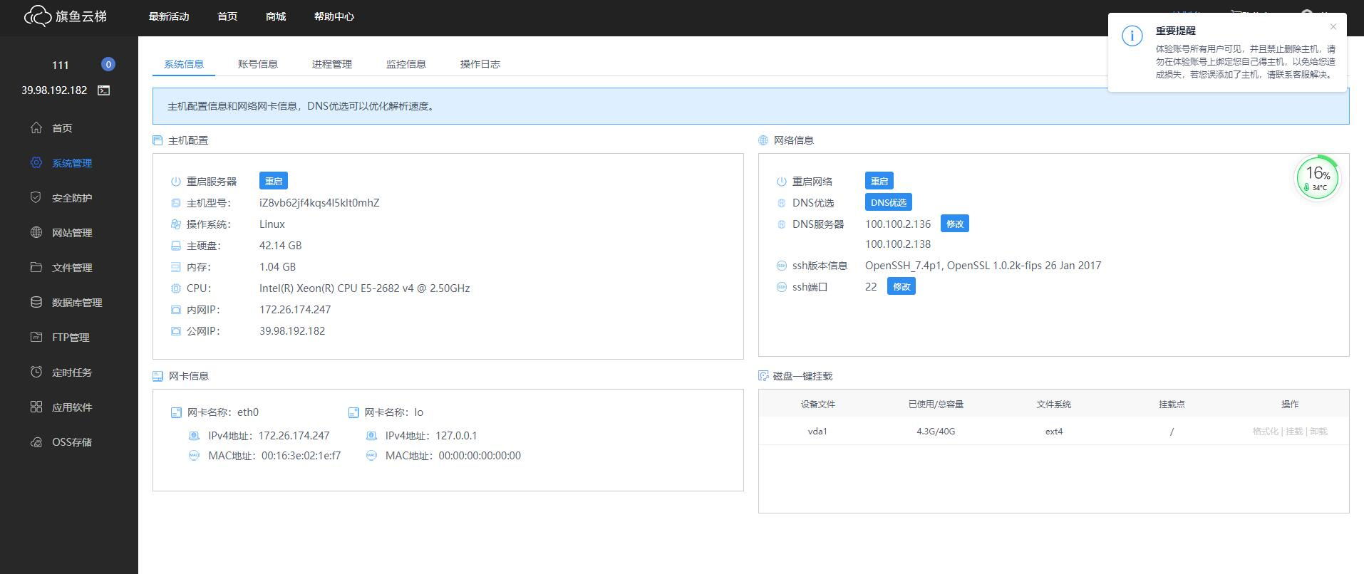Click the 主硬盘 disk icon
This screenshot has height=574, width=1364.
click(x=176, y=246)
